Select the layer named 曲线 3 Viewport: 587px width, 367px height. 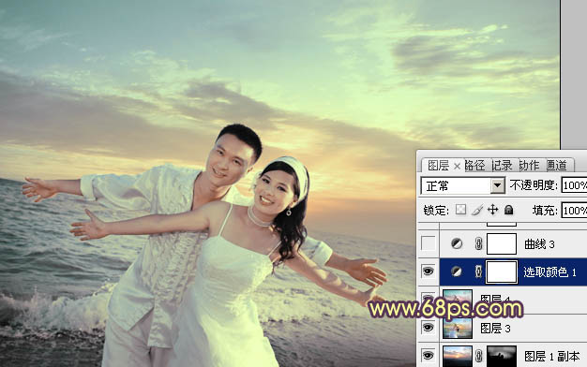click(539, 244)
